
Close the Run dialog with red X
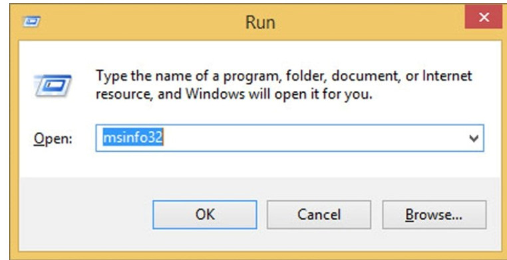pos(484,17)
